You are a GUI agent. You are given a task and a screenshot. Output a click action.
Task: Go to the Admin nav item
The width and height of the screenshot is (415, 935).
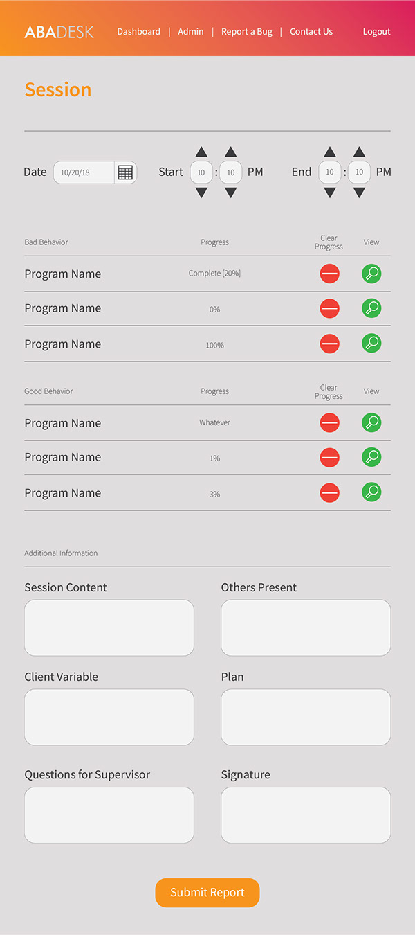point(191,32)
